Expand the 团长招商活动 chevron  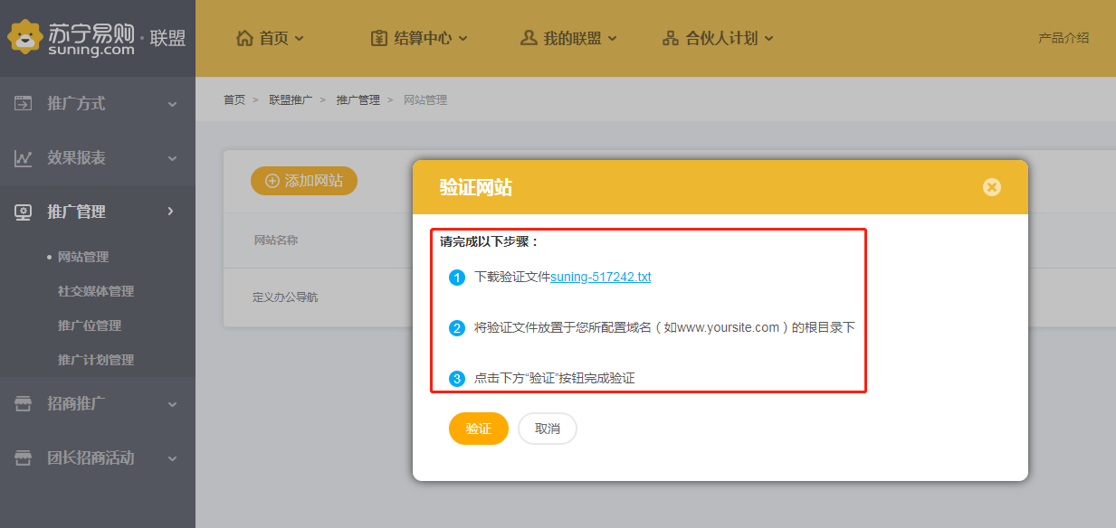tap(172, 458)
